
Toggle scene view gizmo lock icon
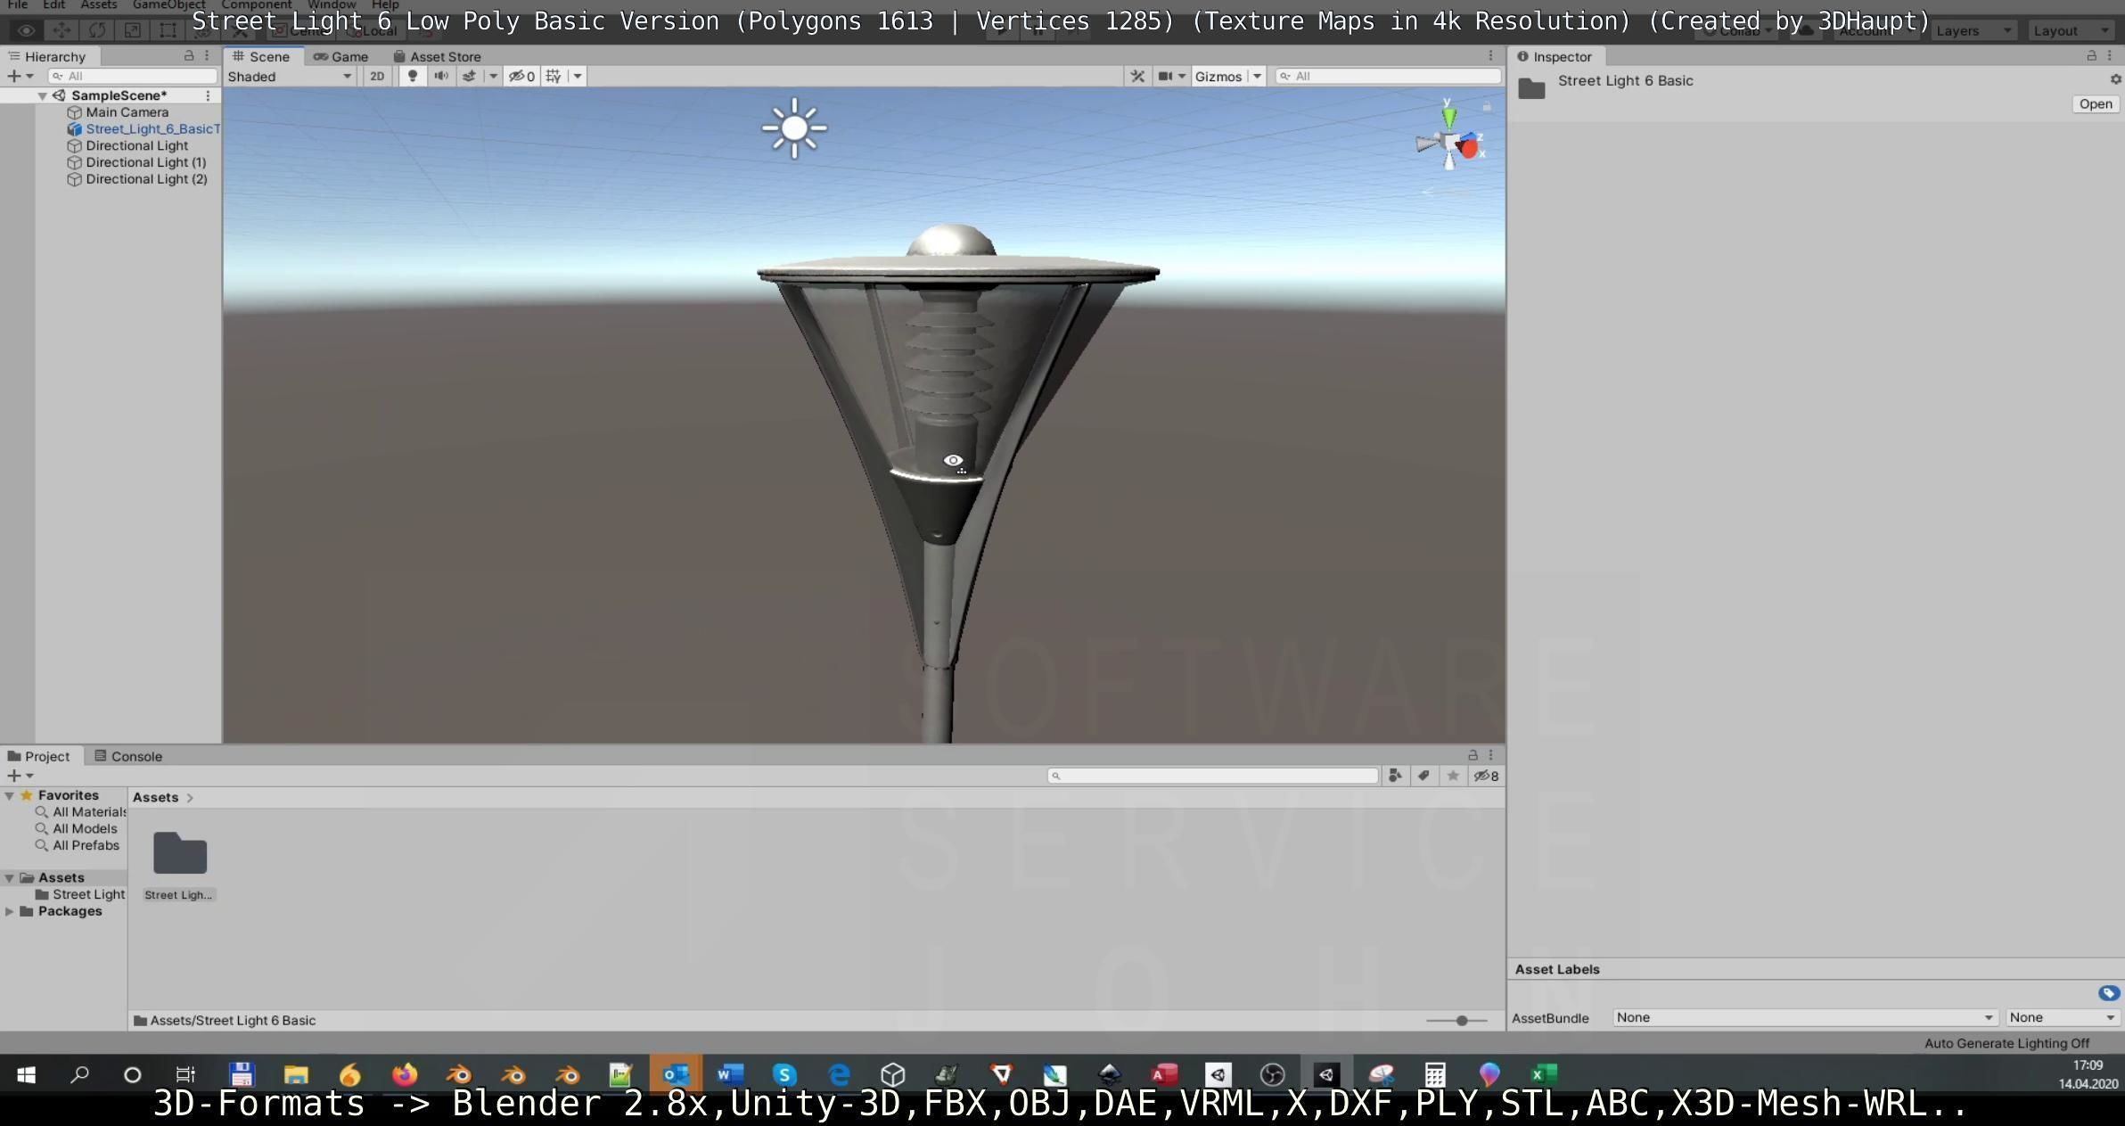coord(1487,107)
